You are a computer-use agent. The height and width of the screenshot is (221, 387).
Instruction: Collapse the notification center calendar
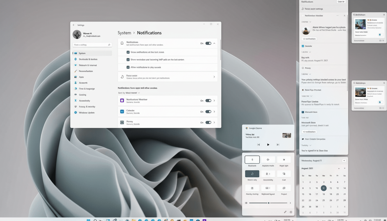pyautogui.click(x=344, y=161)
